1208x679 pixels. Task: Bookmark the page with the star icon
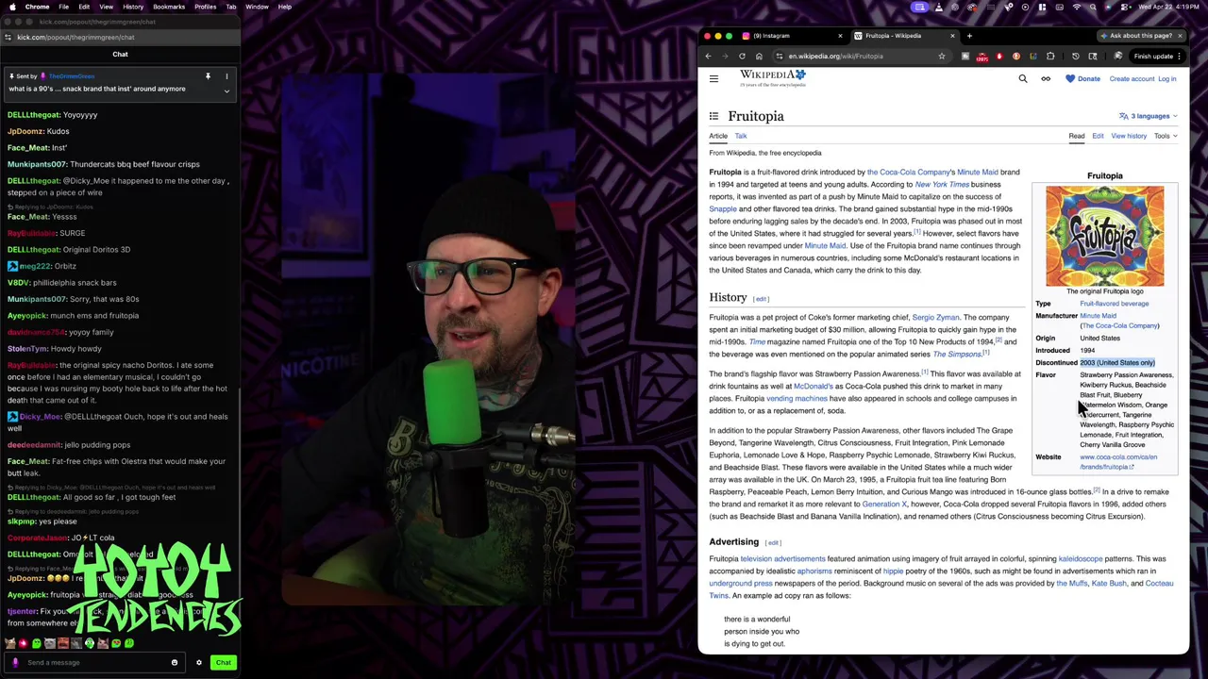click(941, 56)
